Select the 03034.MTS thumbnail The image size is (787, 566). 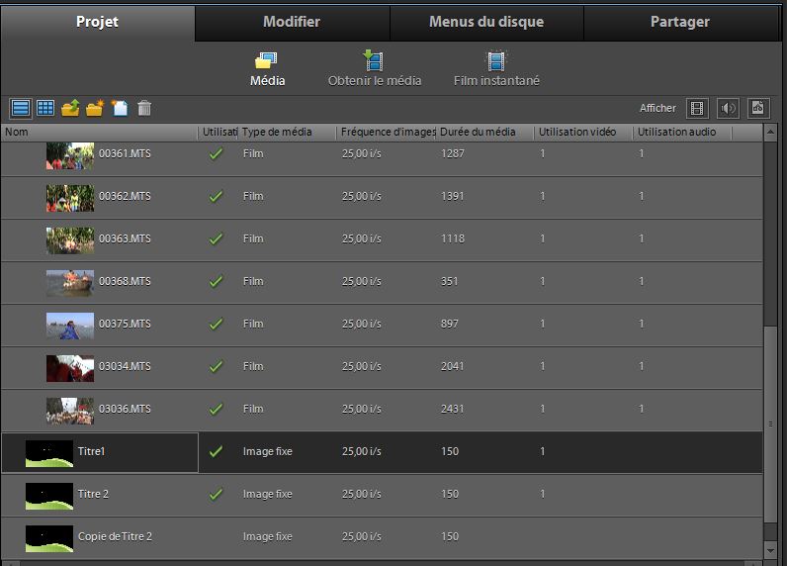(70, 368)
